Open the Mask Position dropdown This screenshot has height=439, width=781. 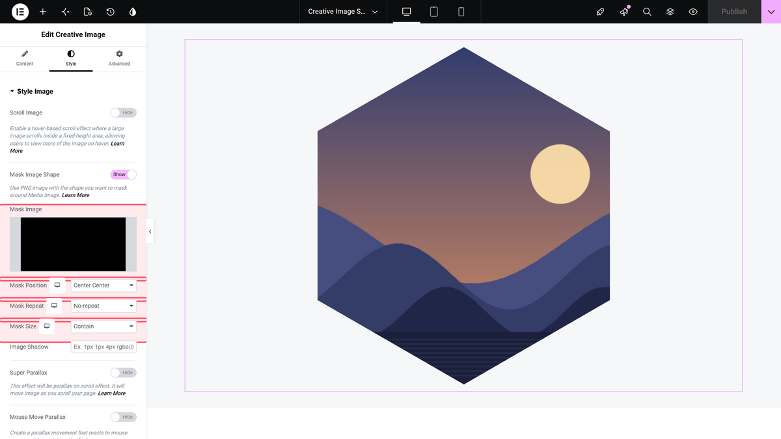pyautogui.click(x=103, y=286)
